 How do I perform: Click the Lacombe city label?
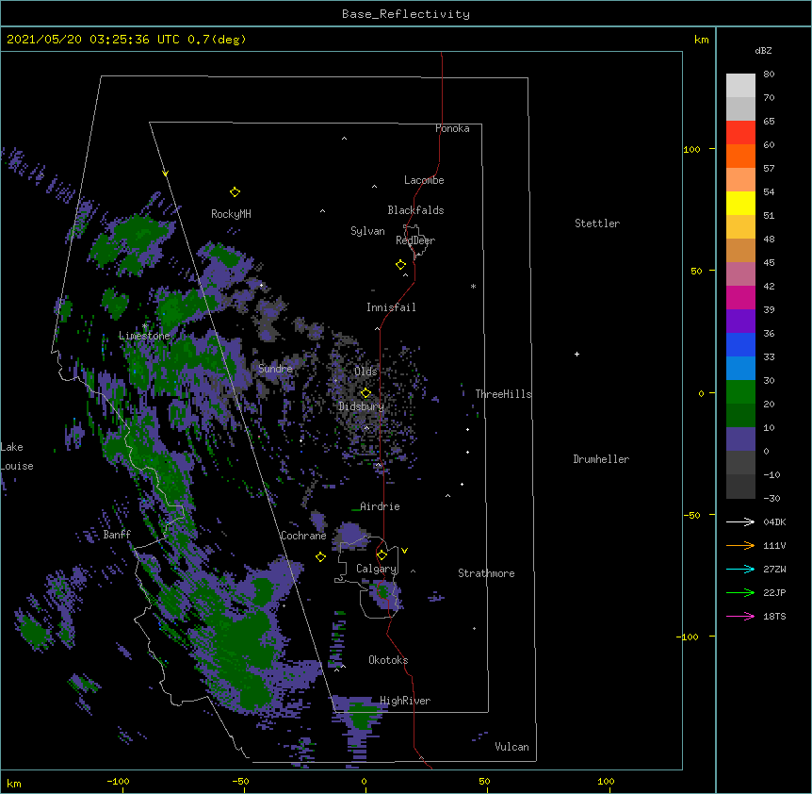pos(424,180)
